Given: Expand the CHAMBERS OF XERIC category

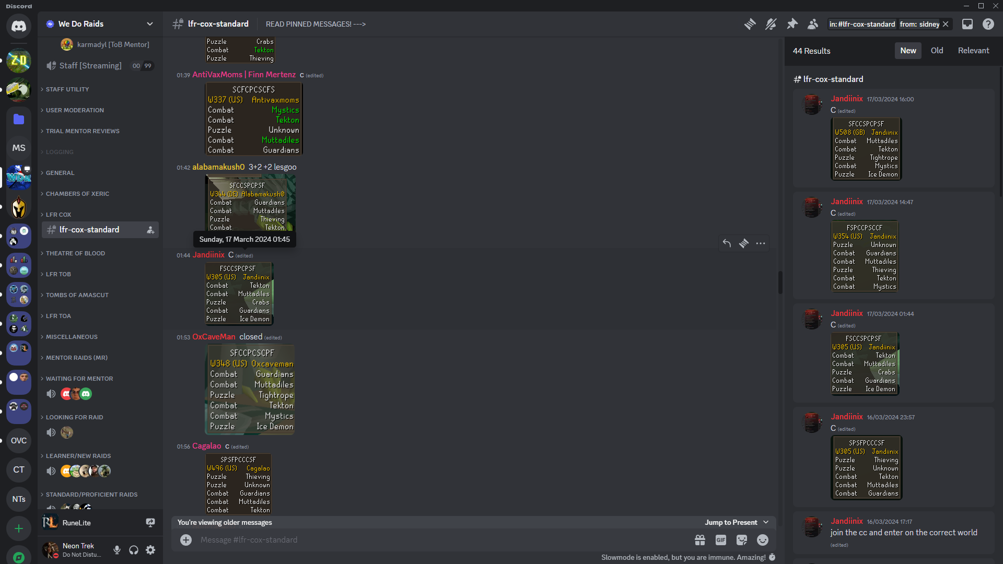Looking at the screenshot, I should pyautogui.click(x=77, y=194).
